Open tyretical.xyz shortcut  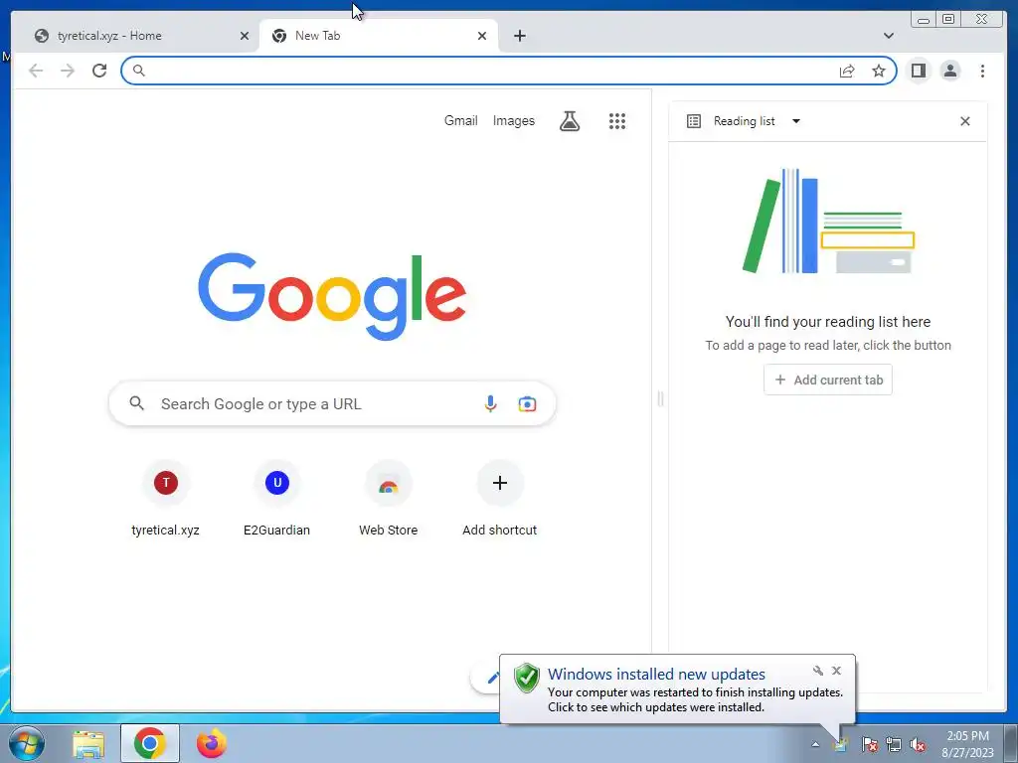point(166,499)
